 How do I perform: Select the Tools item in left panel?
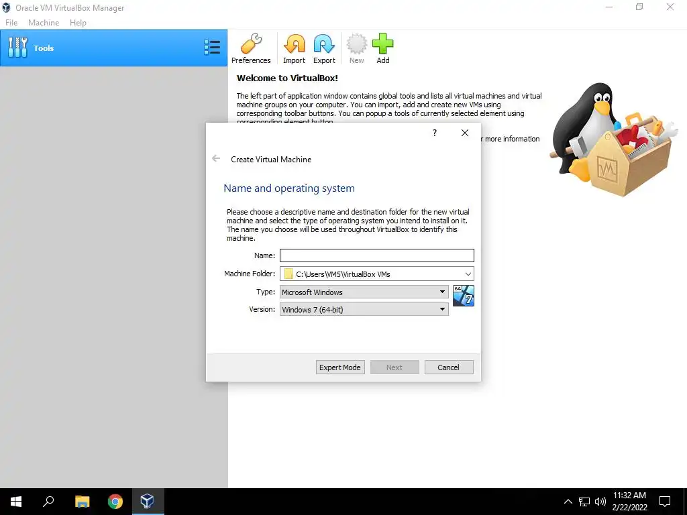point(114,48)
